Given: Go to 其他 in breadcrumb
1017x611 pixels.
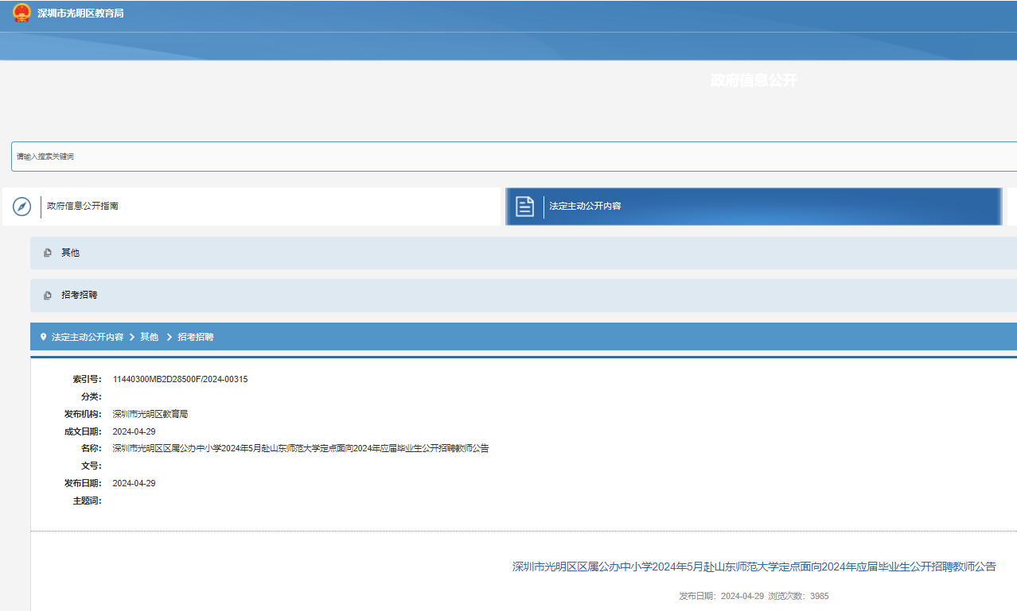Looking at the screenshot, I should 150,337.
